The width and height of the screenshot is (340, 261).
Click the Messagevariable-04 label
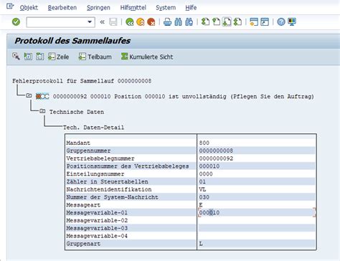pos(97,236)
